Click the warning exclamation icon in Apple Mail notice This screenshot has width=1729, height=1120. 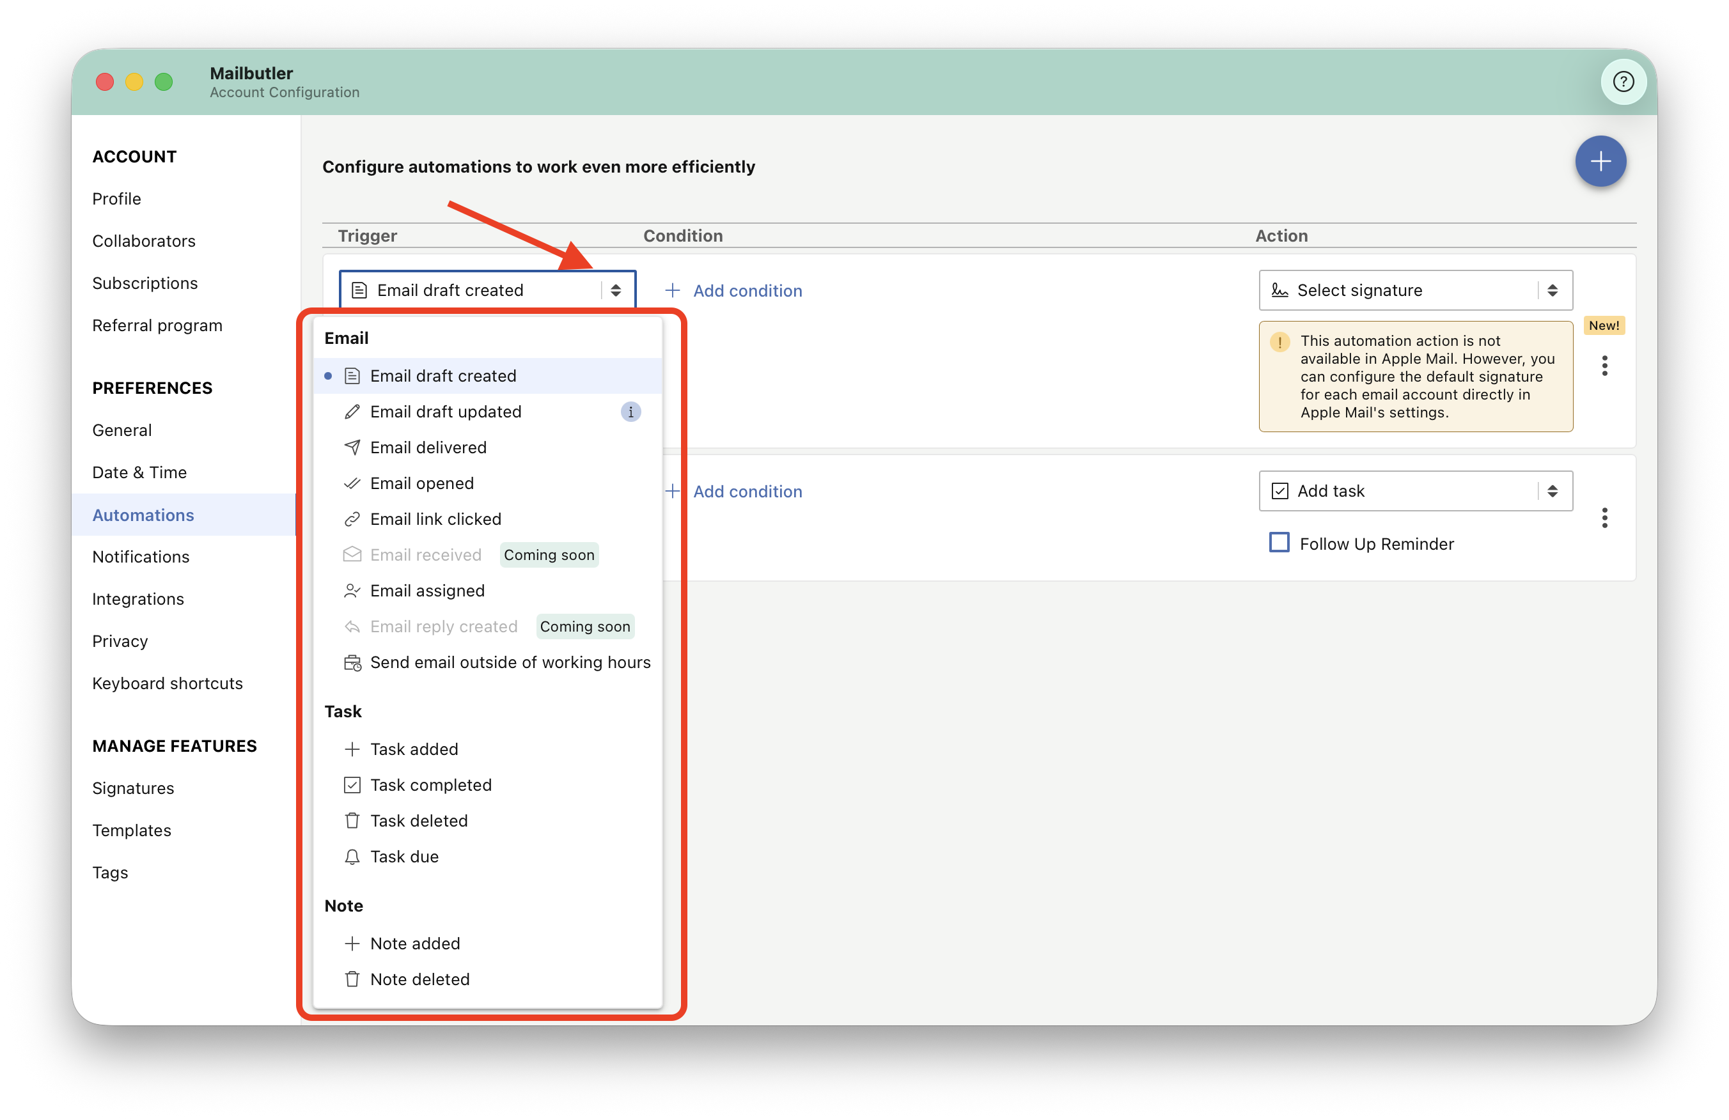point(1280,342)
